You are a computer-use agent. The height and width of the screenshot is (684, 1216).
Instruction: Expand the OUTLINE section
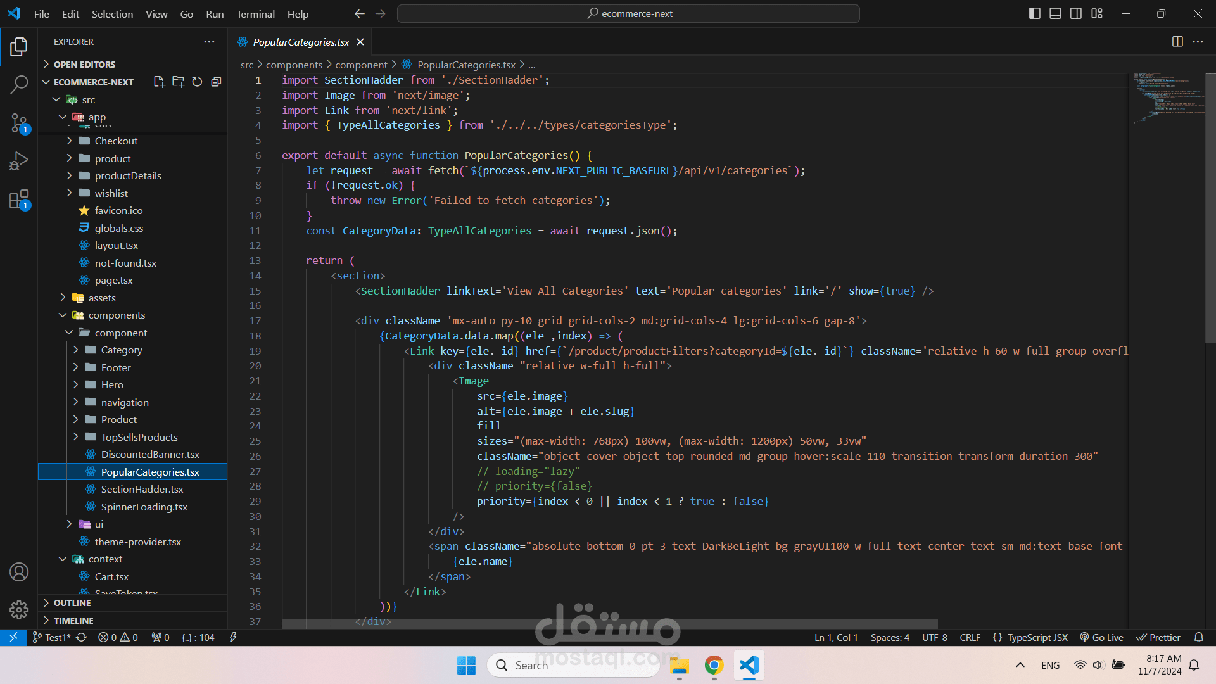pyautogui.click(x=72, y=603)
